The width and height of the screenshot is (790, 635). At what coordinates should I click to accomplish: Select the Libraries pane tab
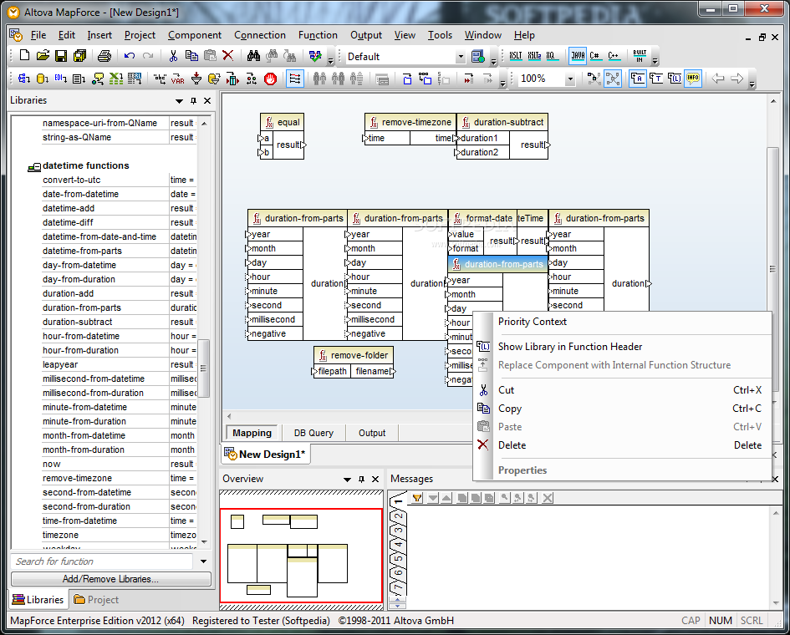(38, 600)
